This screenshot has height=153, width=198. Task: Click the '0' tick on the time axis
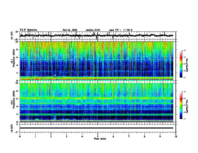[20, 136]
